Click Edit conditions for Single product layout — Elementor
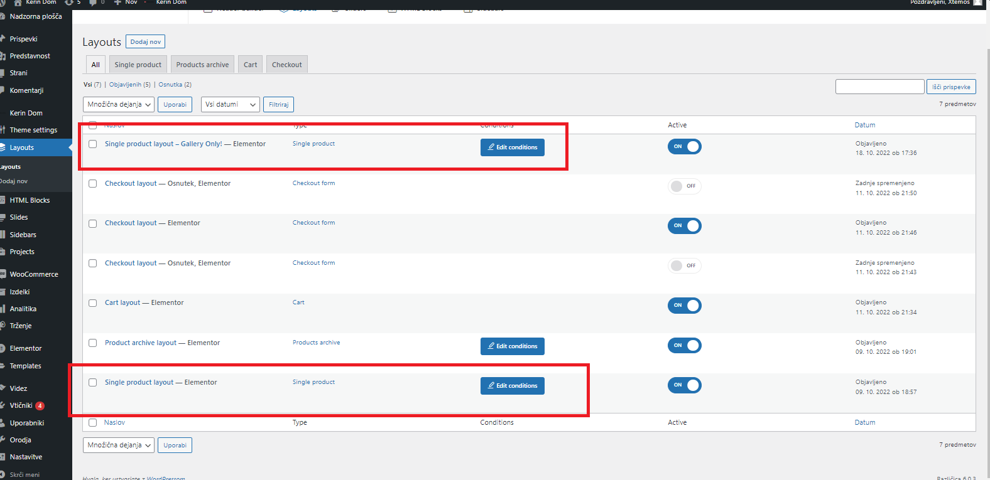990x480 pixels. pos(513,386)
